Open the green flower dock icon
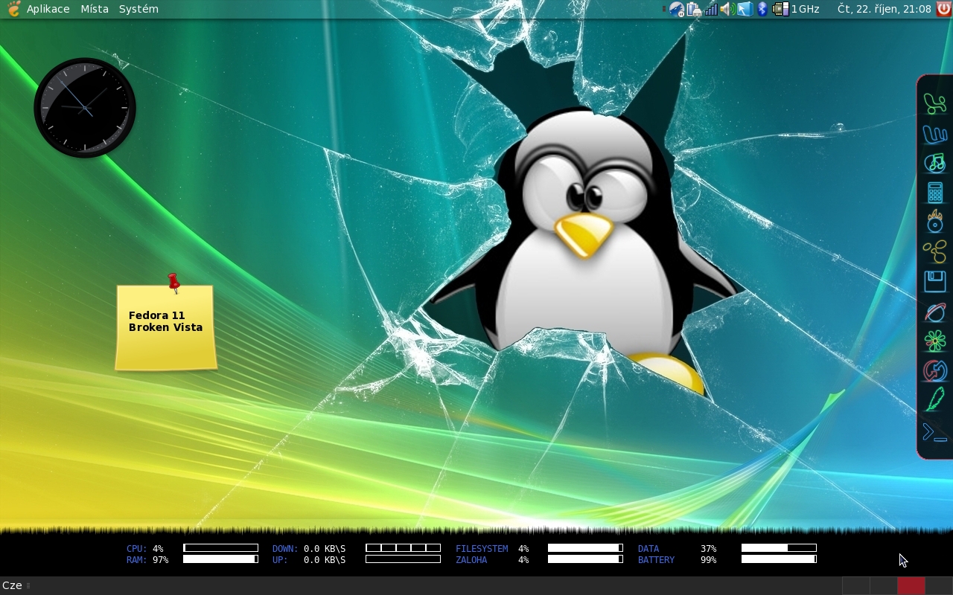 point(935,341)
